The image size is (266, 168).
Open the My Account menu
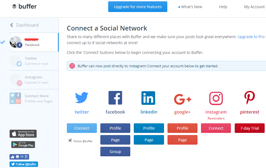[254, 7]
